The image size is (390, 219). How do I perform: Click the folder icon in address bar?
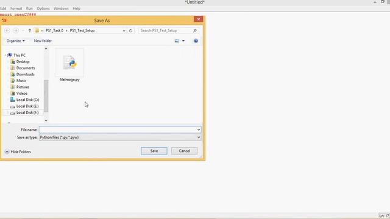pyautogui.click(x=37, y=30)
